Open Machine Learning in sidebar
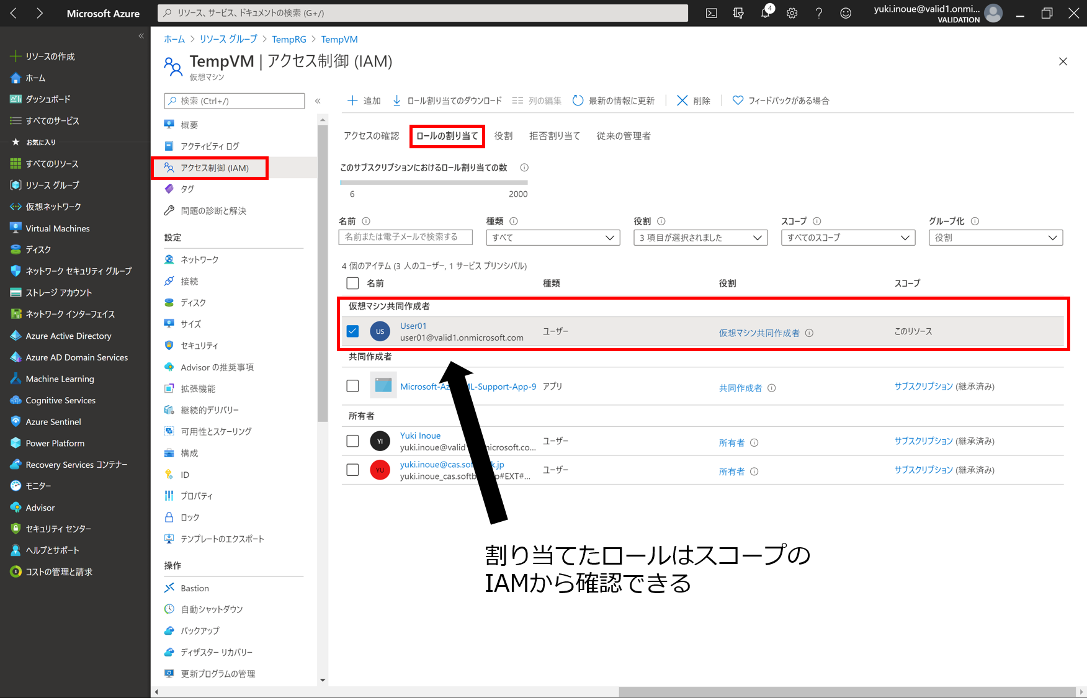Image resolution: width=1087 pixels, height=698 pixels. [x=60, y=379]
